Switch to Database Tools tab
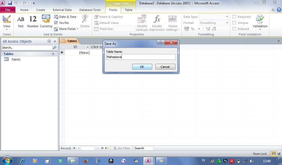The height and width of the screenshot is (165, 282). pyautogui.click(x=90, y=10)
